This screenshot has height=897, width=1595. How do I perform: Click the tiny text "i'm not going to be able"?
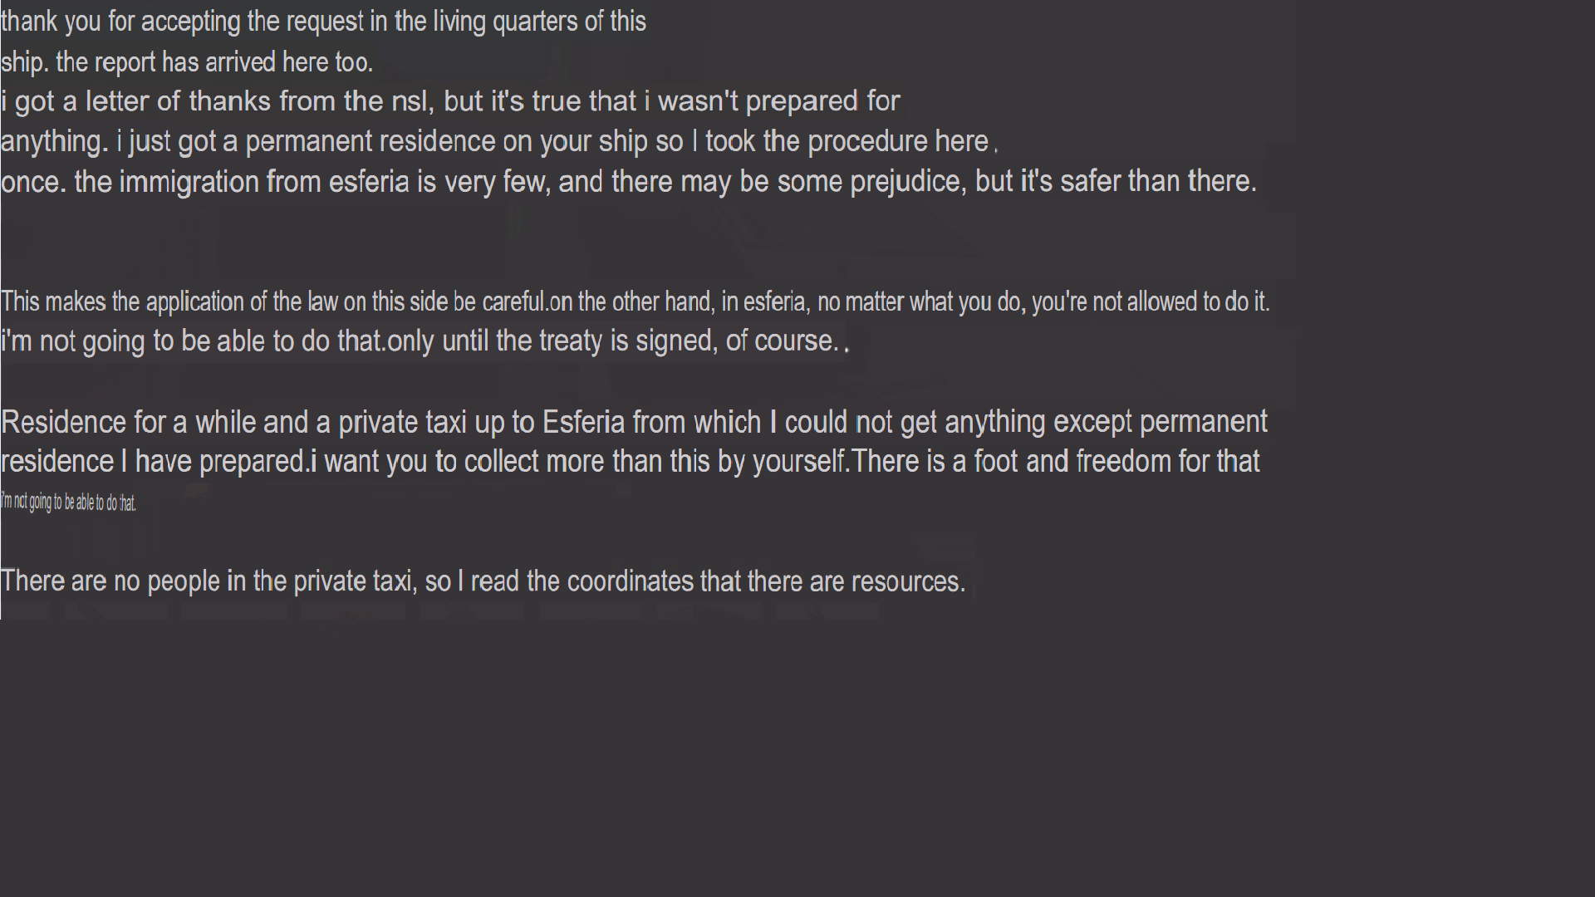click(68, 502)
